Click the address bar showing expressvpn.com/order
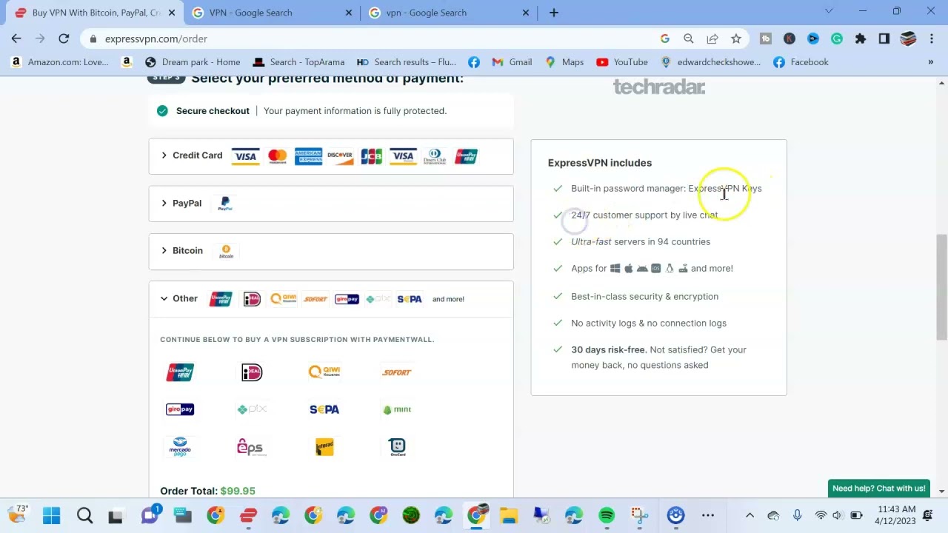 pyautogui.click(x=370, y=38)
